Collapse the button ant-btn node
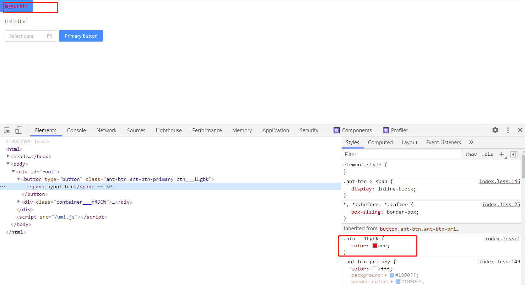This screenshot has width=525, height=285. click(19, 179)
